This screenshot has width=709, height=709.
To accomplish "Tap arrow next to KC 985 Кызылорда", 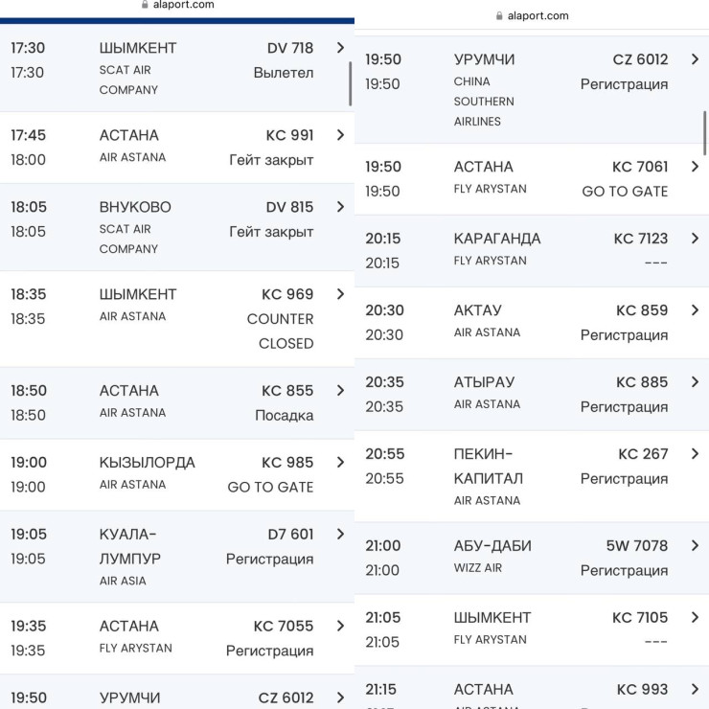I will 340,463.
